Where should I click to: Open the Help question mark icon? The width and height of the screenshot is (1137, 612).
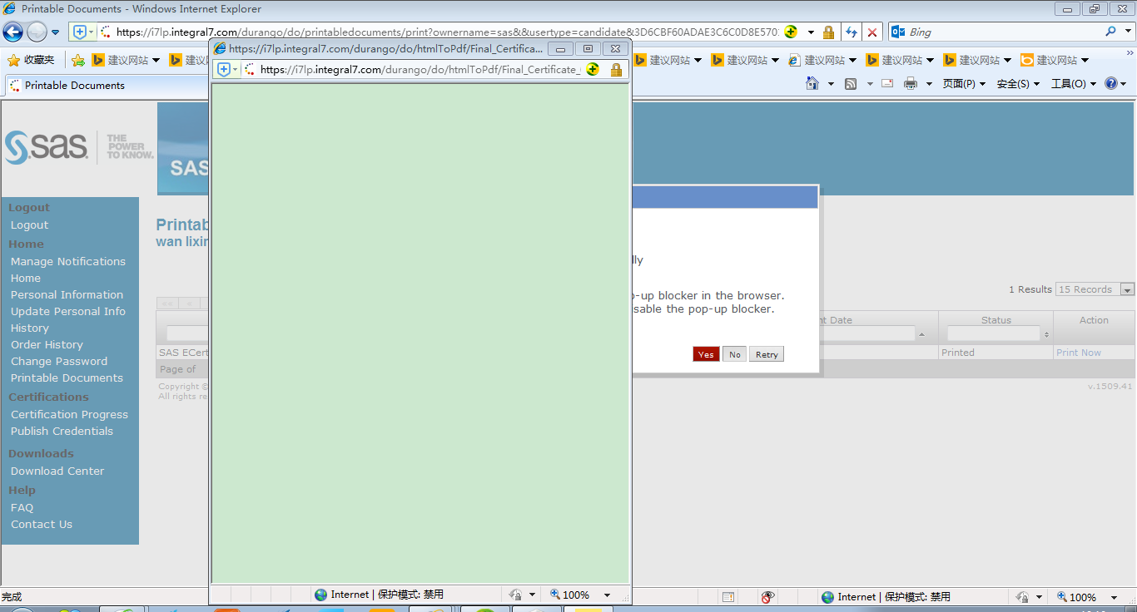pos(1110,83)
